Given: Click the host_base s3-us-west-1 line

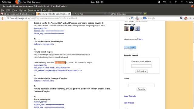Looking at the screenshot, I should point(52,68).
